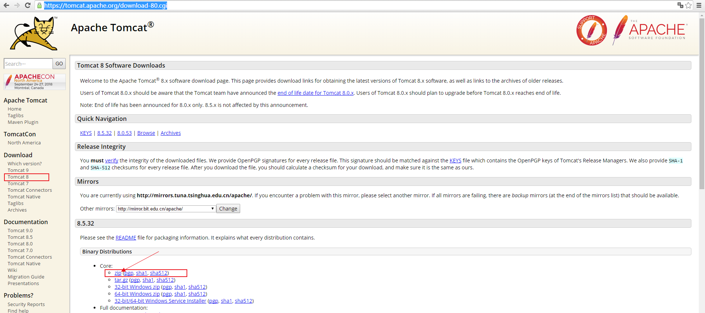The image size is (705, 313).
Task: Open Presentations sidebar link
Action: pos(23,283)
